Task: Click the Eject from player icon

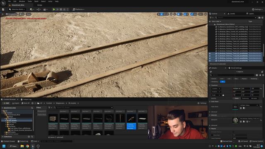Action: pyautogui.click(x=64, y=10)
